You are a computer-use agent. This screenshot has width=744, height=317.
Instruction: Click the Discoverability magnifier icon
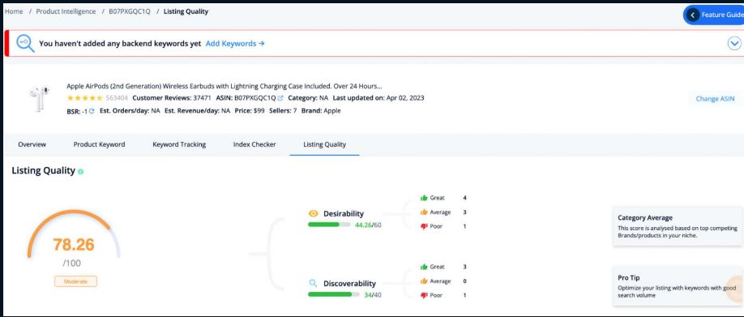point(313,283)
